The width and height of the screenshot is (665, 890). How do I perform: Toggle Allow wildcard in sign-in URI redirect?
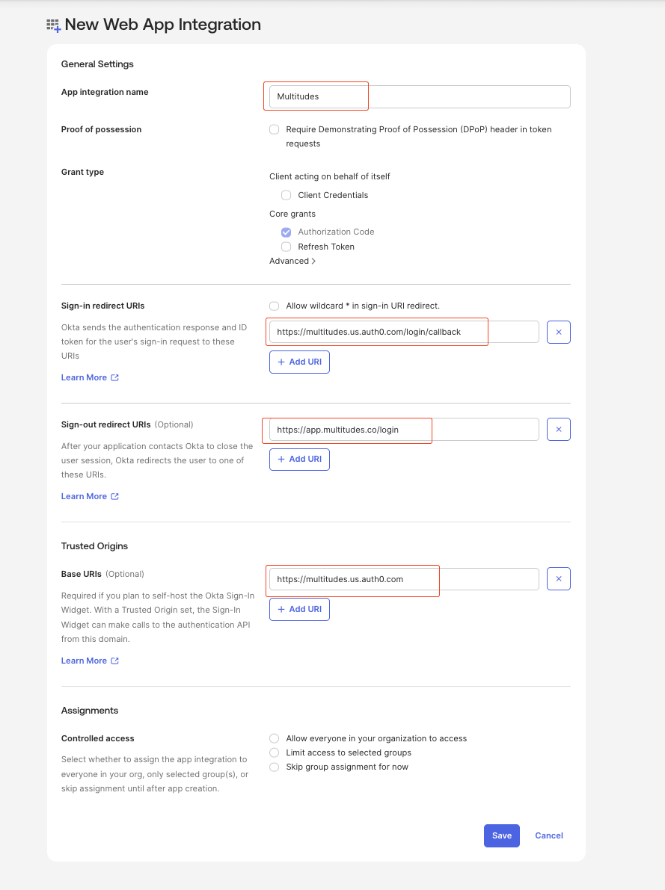tap(275, 306)
